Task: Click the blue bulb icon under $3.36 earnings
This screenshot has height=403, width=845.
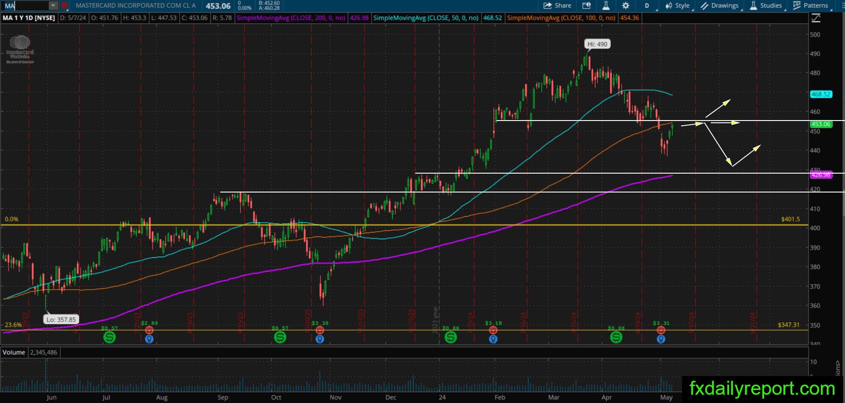Action: 320,339
